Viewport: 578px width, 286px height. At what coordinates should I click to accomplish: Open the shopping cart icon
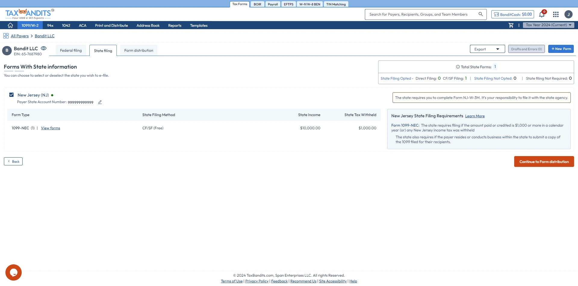click(x=511, y=25)
